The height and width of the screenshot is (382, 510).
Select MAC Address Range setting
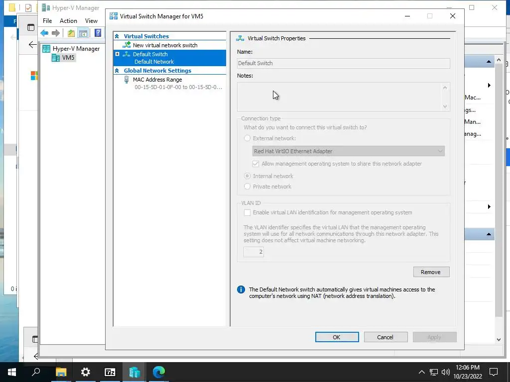pos(157,80)
